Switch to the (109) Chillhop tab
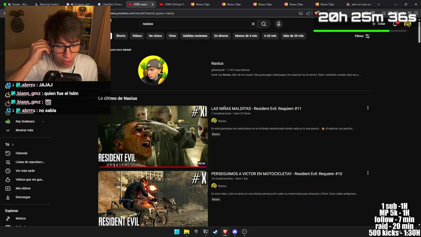The image size is (421, 237). pyautogui.click(x=172, y=4)
